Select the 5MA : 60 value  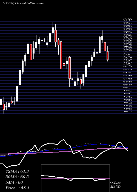[x=14, y=182]
